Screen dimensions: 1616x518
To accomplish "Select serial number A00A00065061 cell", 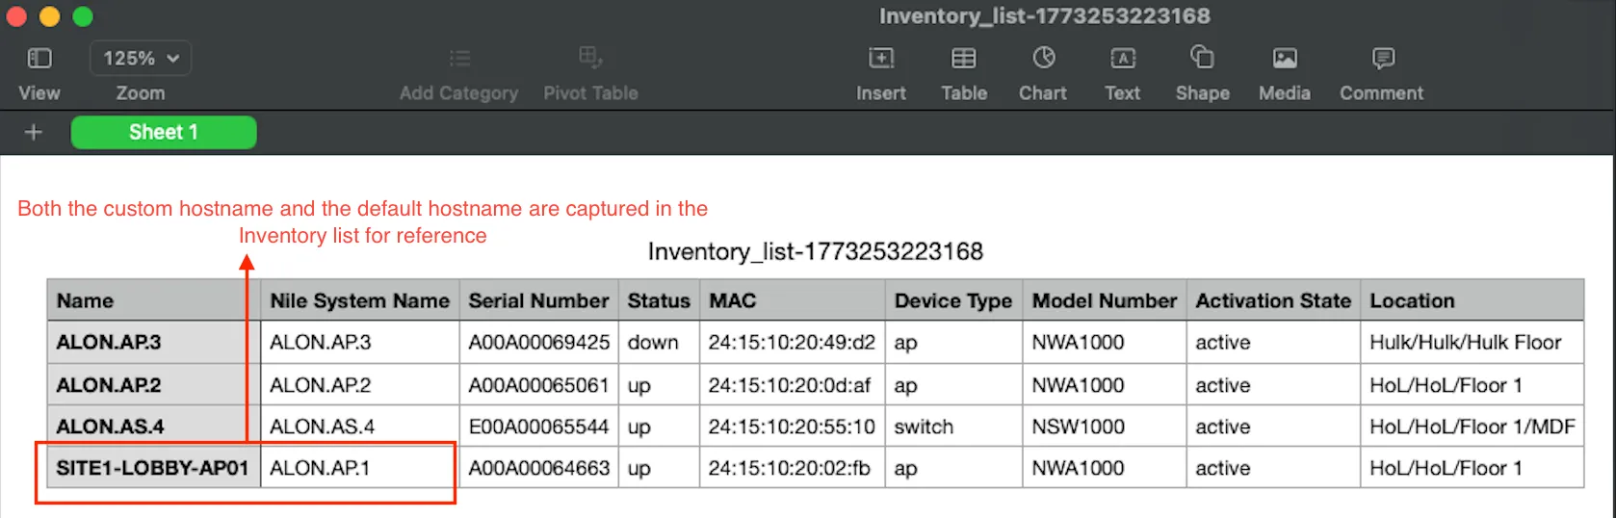I will click(x=539, y=385).
